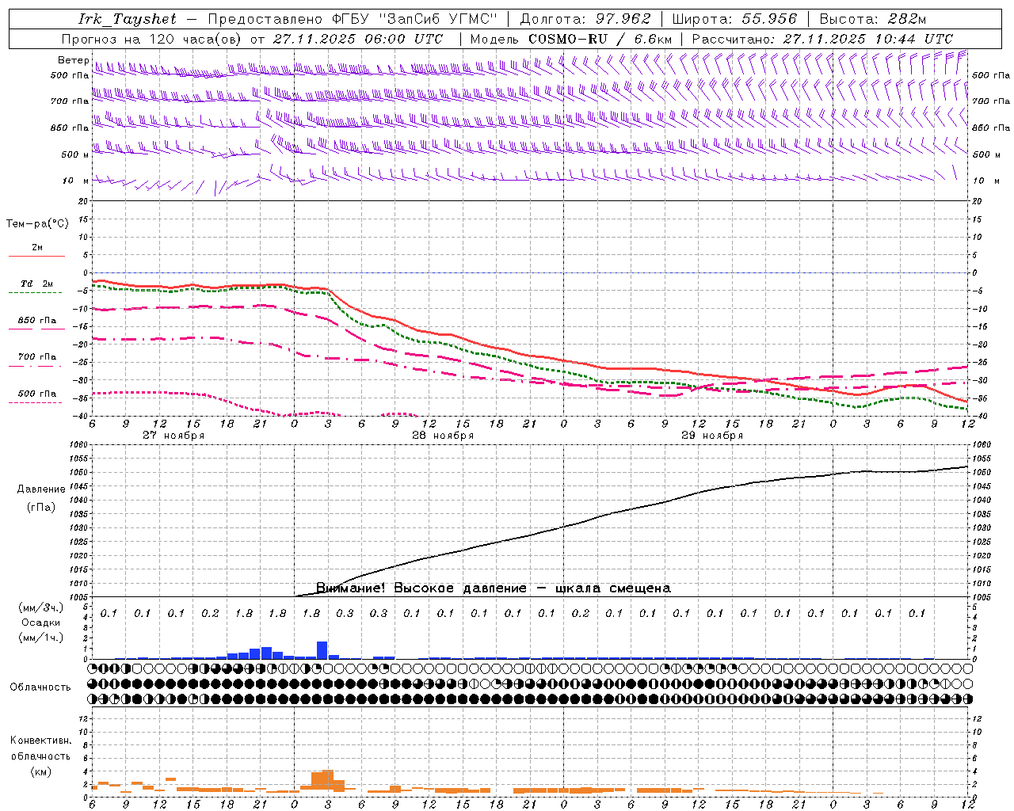Image resolution: width=1014 pixels, height=811 pixels.
Task: Click the 700 гПа wind level label on right
Action: (991, 101)
